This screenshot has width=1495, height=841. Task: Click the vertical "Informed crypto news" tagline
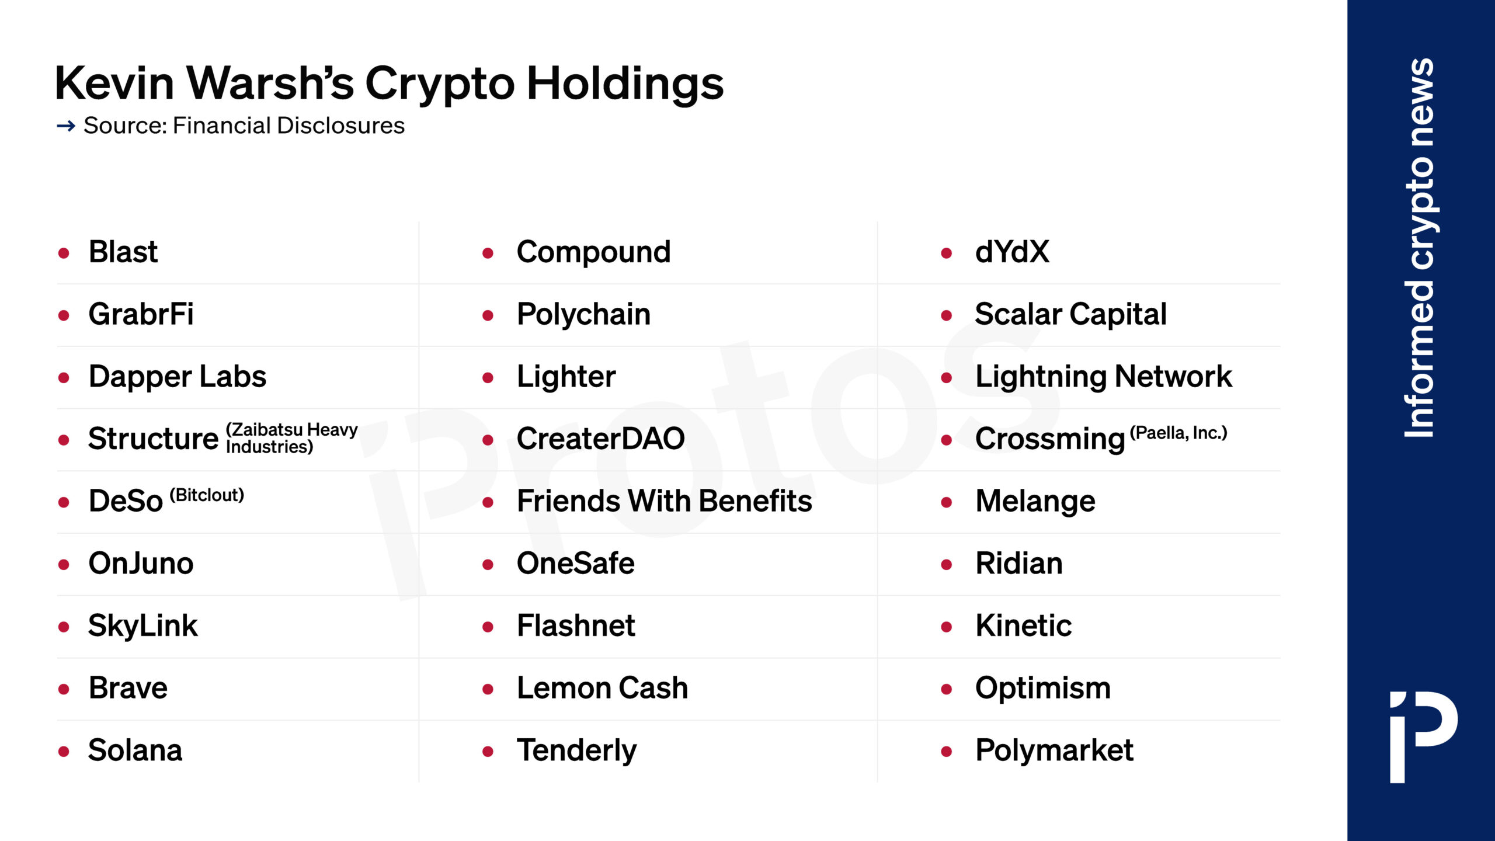point(1420,248)
